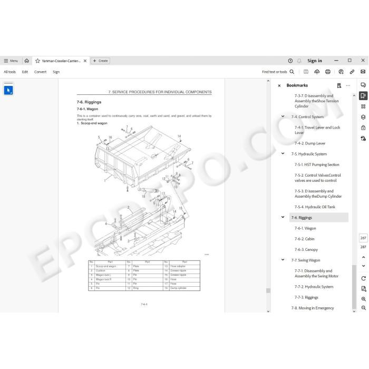Click the document vertical scrollbar thumb
This screenshot has width=369, height=369.
268,290
